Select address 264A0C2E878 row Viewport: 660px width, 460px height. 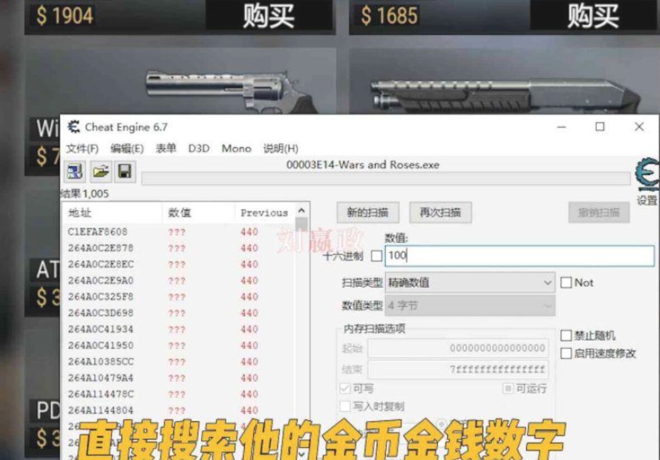179,248
